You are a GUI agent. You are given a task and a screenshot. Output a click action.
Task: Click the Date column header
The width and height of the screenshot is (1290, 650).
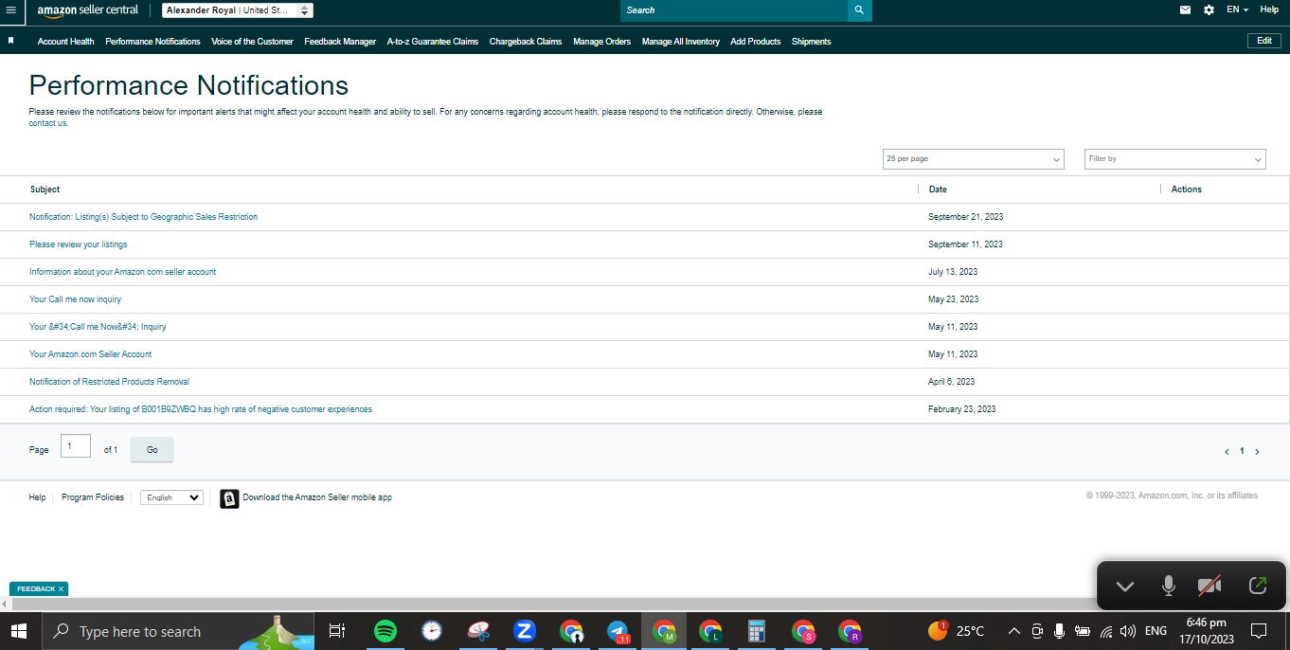(x=938, y=190)
